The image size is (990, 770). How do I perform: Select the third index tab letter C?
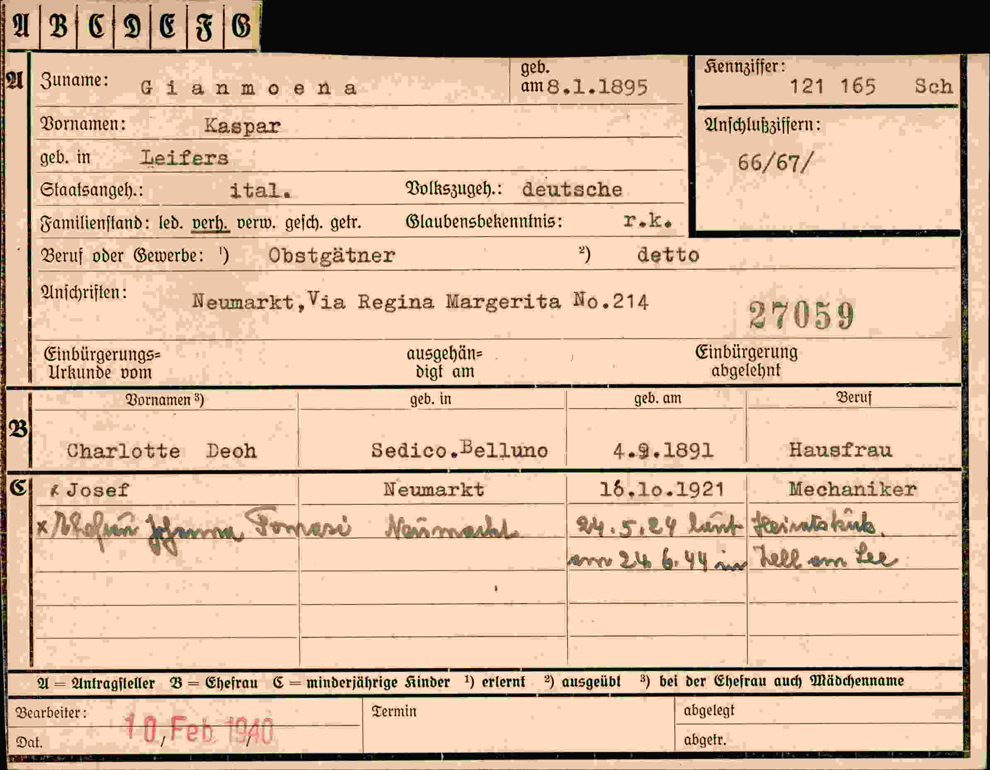click(x=96, y=26)
